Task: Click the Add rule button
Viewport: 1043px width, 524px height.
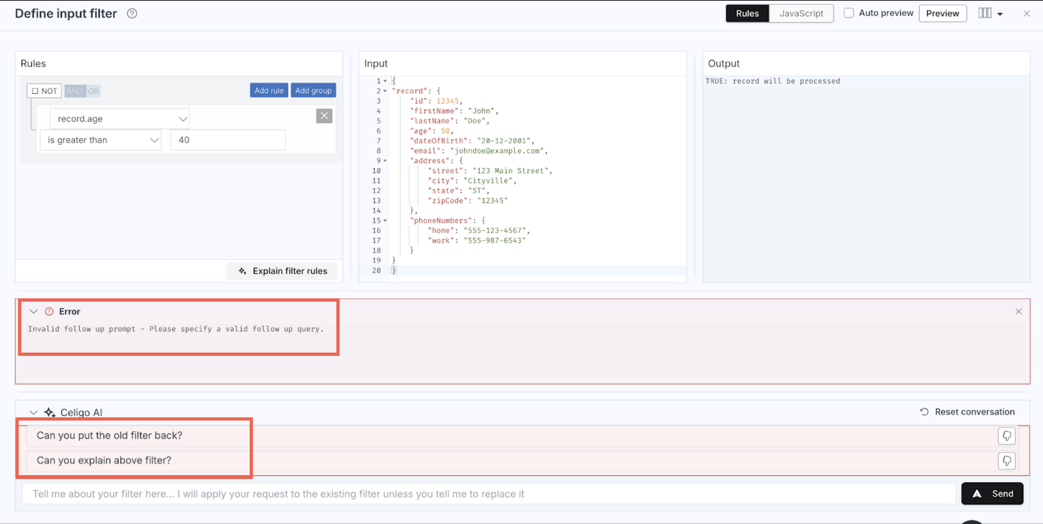Action: pos(269,90)
